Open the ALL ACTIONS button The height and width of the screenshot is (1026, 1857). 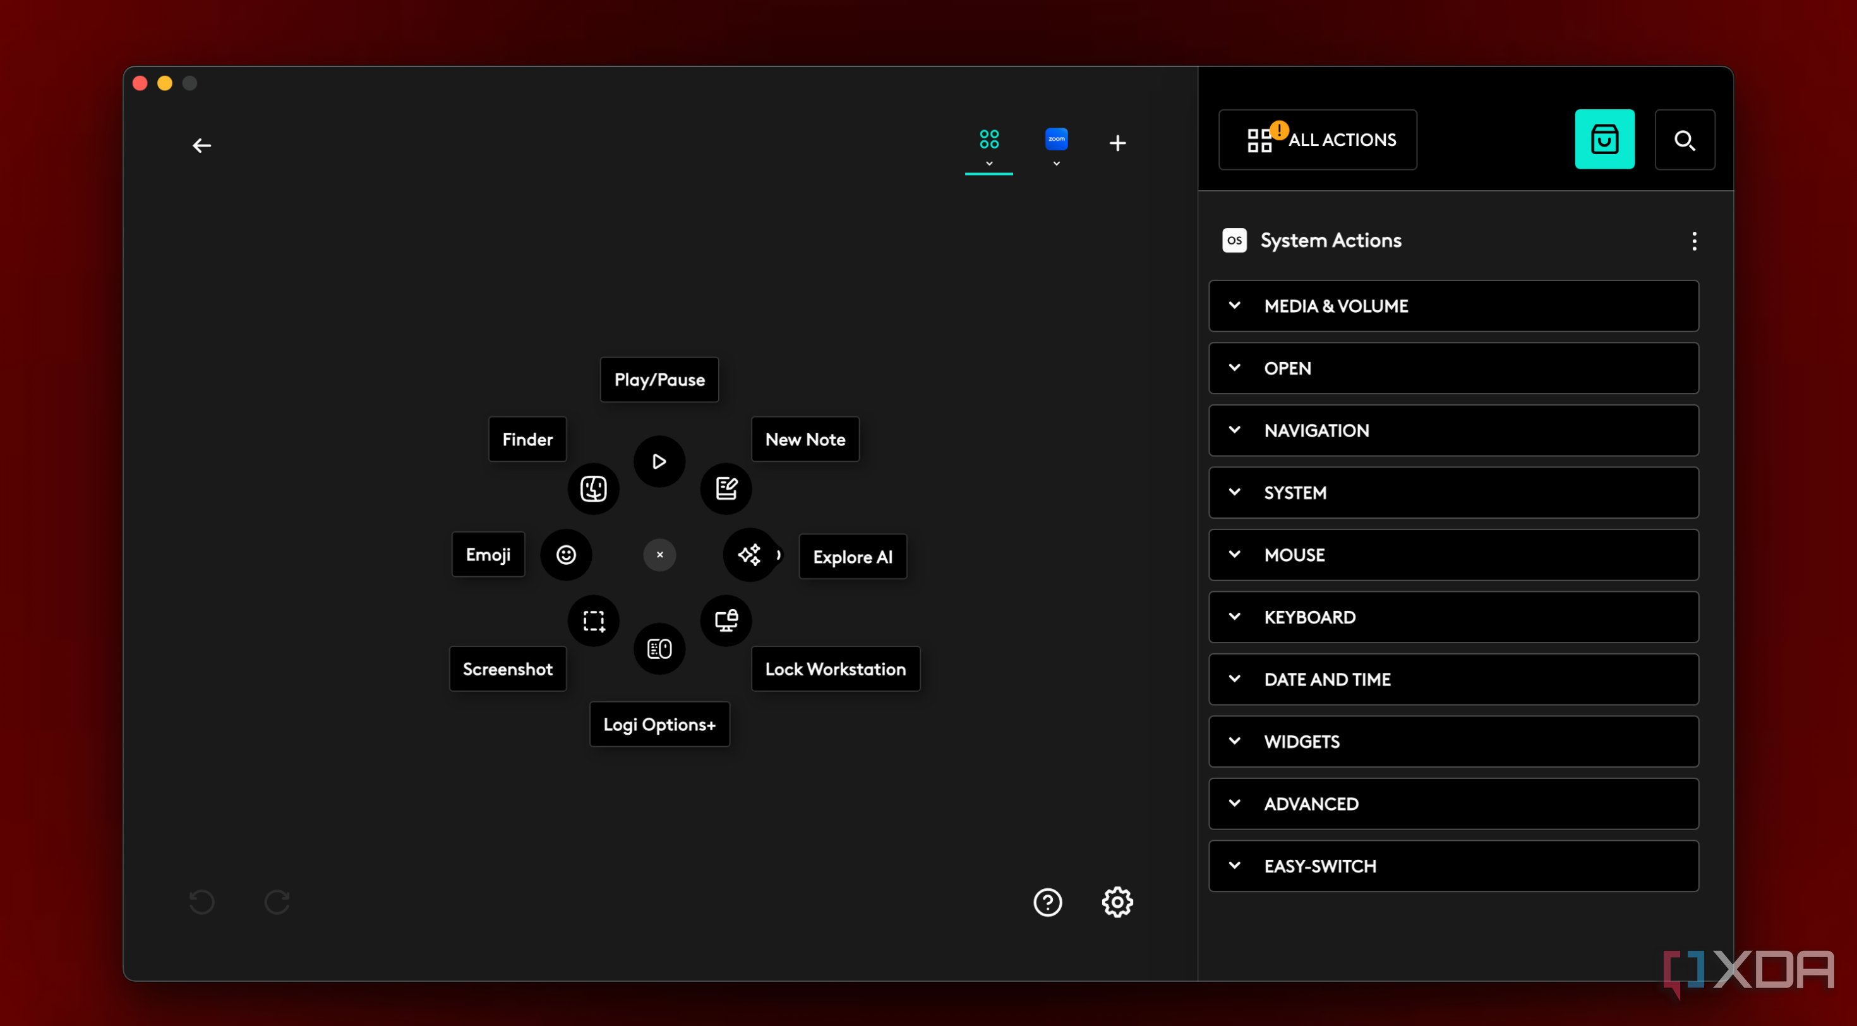tap(1317, 139)
